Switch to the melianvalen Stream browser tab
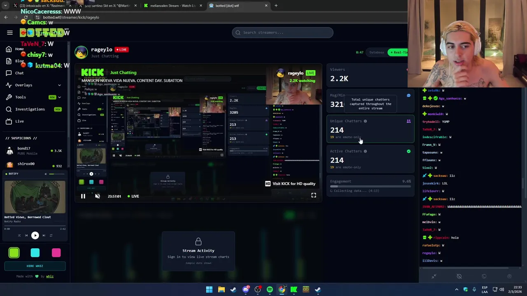 [x=173, y=6]
